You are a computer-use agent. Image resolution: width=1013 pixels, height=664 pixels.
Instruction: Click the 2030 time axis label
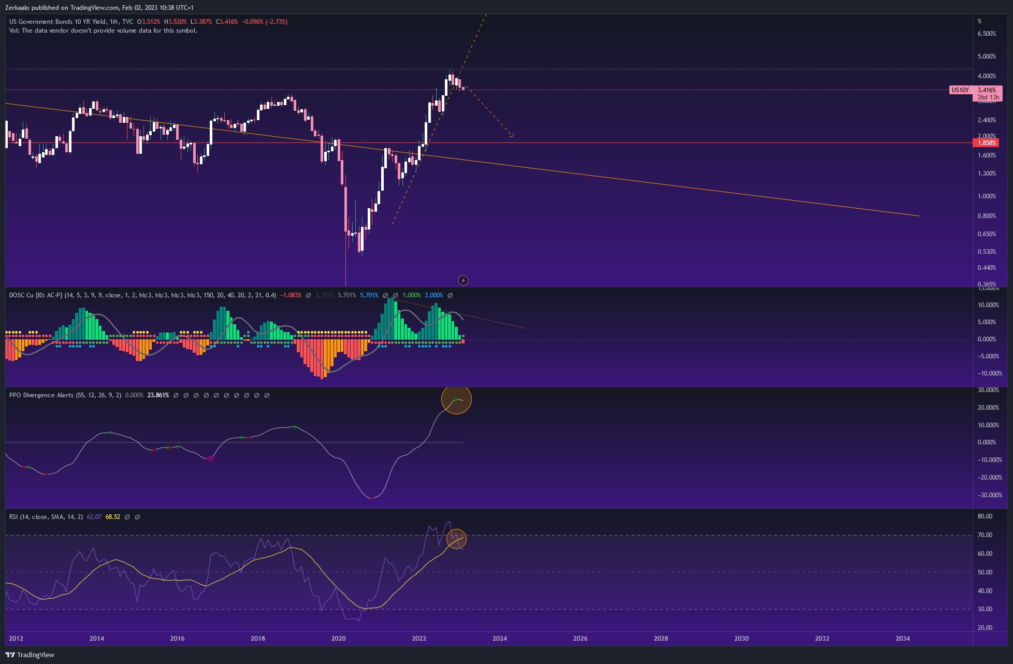[742, 638]
